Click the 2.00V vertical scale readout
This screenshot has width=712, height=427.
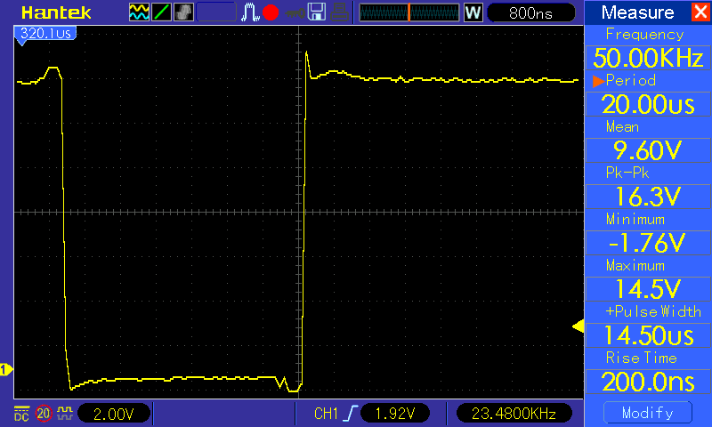pos(114,414)
